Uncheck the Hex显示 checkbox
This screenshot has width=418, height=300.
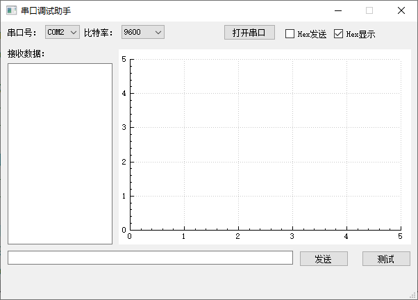[339, 33]
